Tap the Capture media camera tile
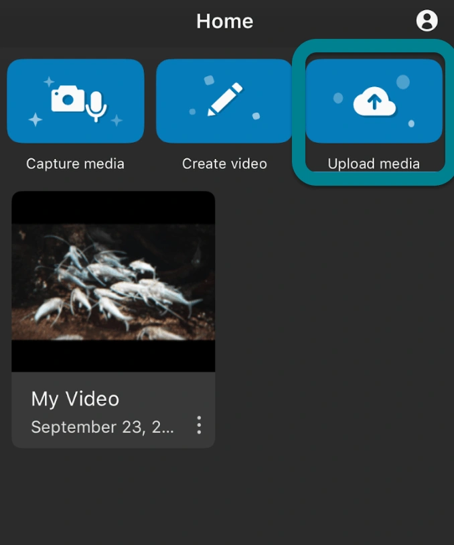This screenshot has height=545, width=454. point(75,101)
